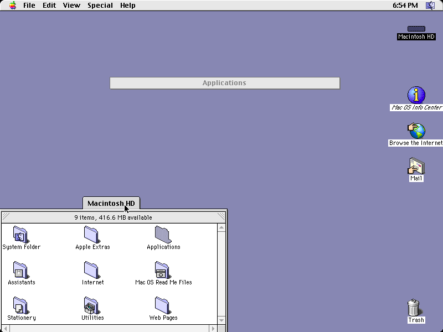Select the Applications folder in Macintosh HD
The image size is (443, 332).
tap(163, 235)
